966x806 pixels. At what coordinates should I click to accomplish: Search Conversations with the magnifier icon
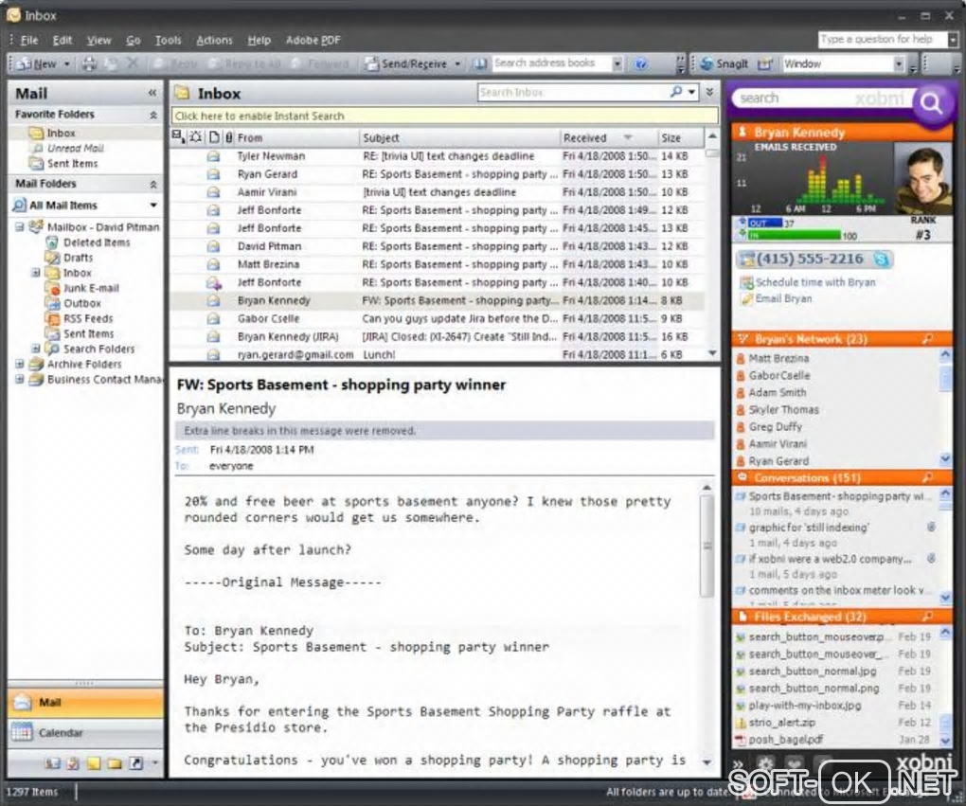pyautogui.click(x=928, y=477)
